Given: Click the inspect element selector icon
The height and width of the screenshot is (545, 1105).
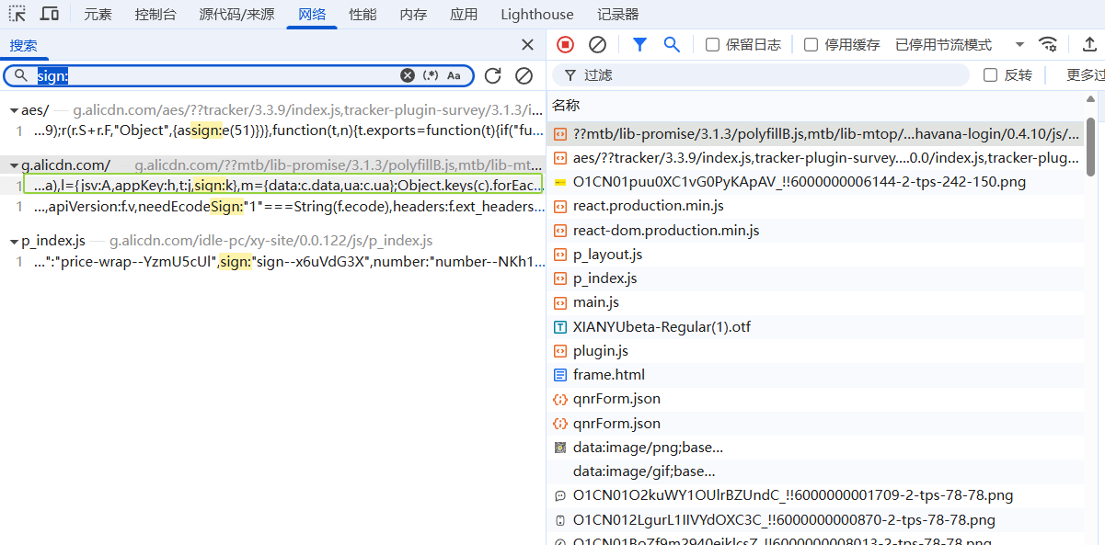Looking at the screenshot, I should (17, 14).
